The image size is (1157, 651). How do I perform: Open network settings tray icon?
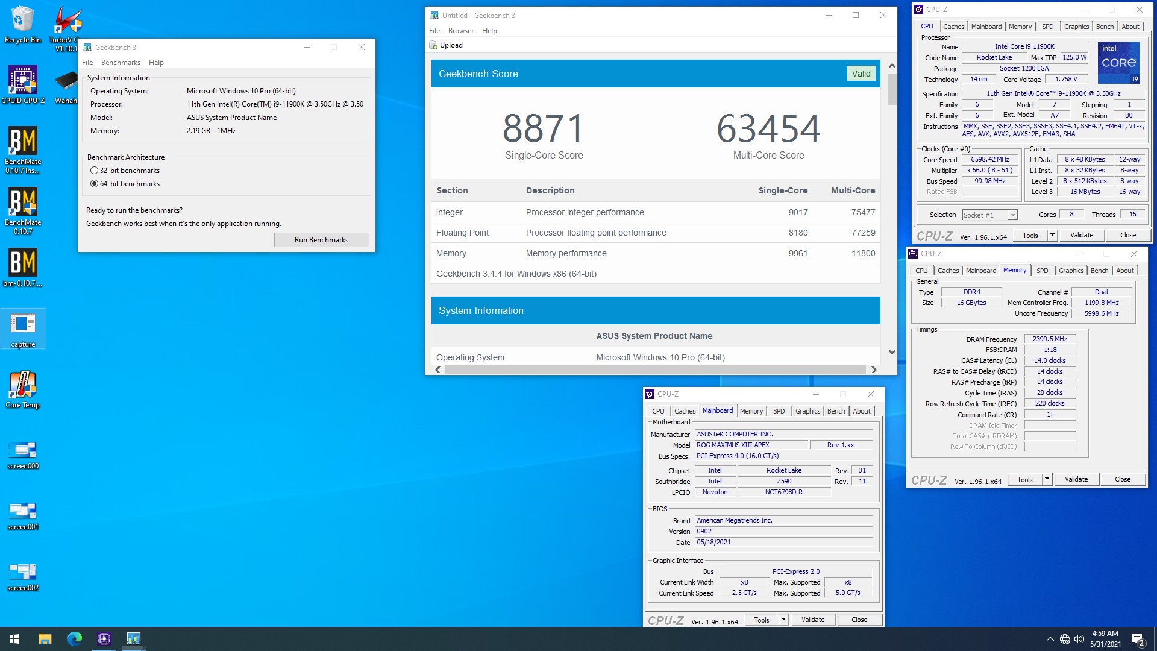[x=1065, y=639]
